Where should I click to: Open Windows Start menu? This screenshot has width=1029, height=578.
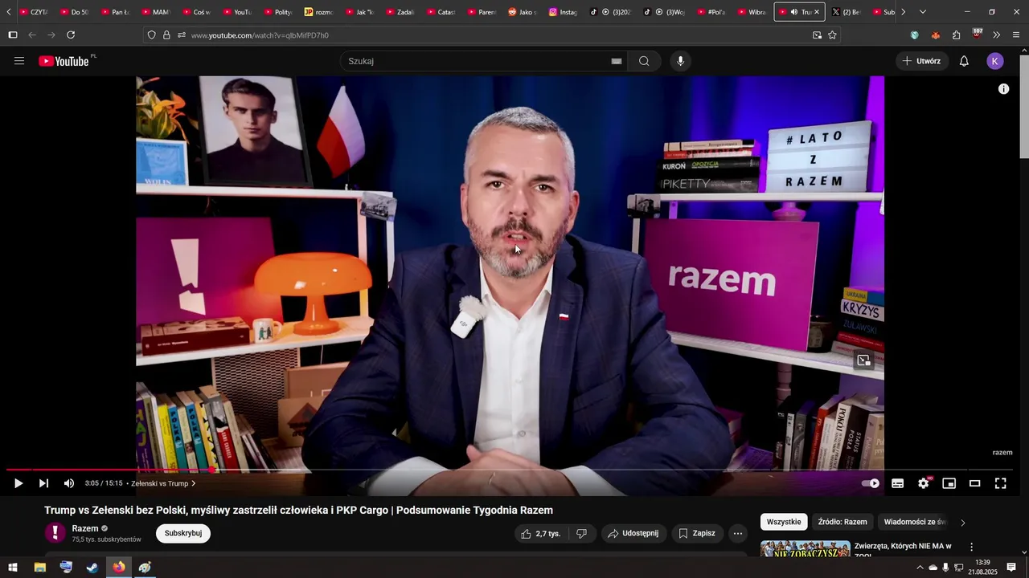(x=13, y=568)
